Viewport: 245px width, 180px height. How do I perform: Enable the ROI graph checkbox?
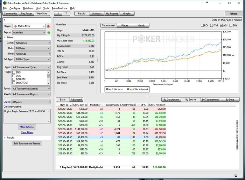(x=202, y=25)
